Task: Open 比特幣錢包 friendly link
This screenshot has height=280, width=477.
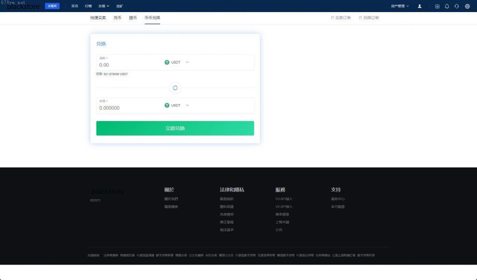Action: coord(323,255)
